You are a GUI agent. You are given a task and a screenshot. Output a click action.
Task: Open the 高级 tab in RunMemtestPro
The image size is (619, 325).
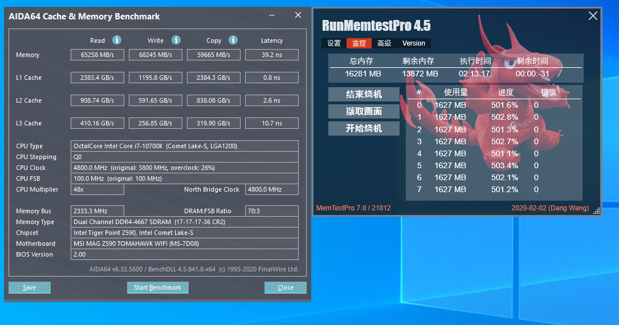[x=384, y=43]
